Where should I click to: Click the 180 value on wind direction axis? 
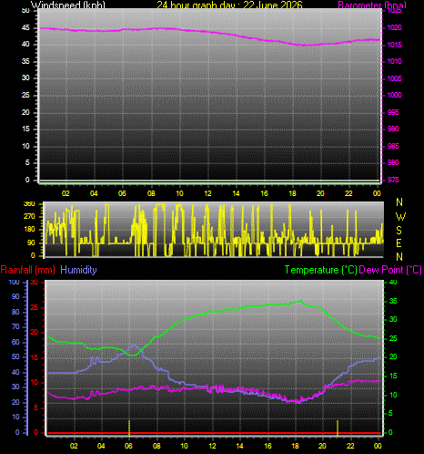click(29, 230)
